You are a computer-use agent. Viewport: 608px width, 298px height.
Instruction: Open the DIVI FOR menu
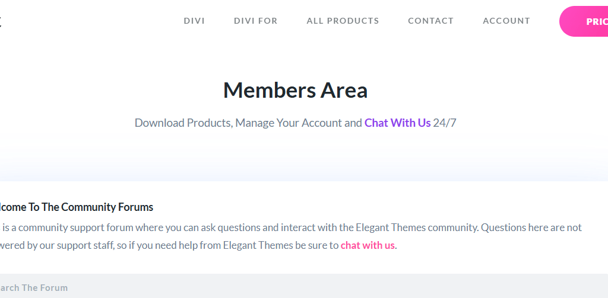coord(255,21)
